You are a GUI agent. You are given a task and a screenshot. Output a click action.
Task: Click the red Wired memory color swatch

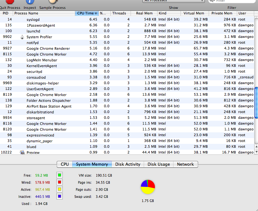pyautogui.click(x=60, y=182)
